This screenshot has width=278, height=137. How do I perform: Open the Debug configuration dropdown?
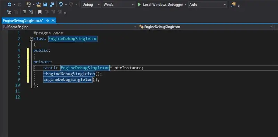pyautogui.click(x=91, y=5)
